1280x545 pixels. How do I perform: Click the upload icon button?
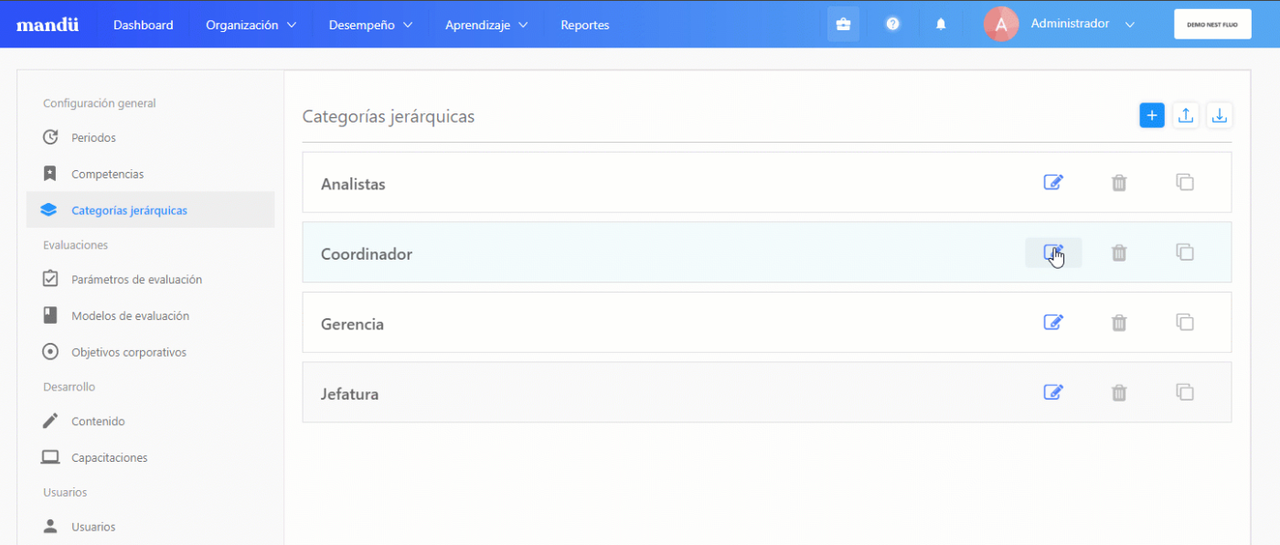(x=1186, y=115)
